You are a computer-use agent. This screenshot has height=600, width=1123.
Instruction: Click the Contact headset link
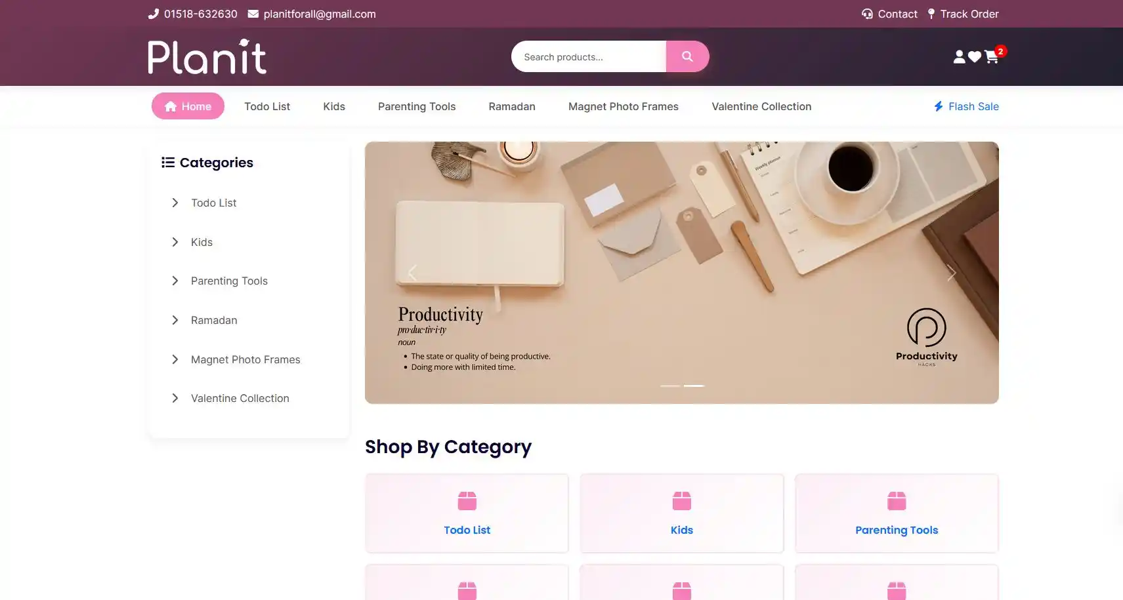tap(889, 14)
